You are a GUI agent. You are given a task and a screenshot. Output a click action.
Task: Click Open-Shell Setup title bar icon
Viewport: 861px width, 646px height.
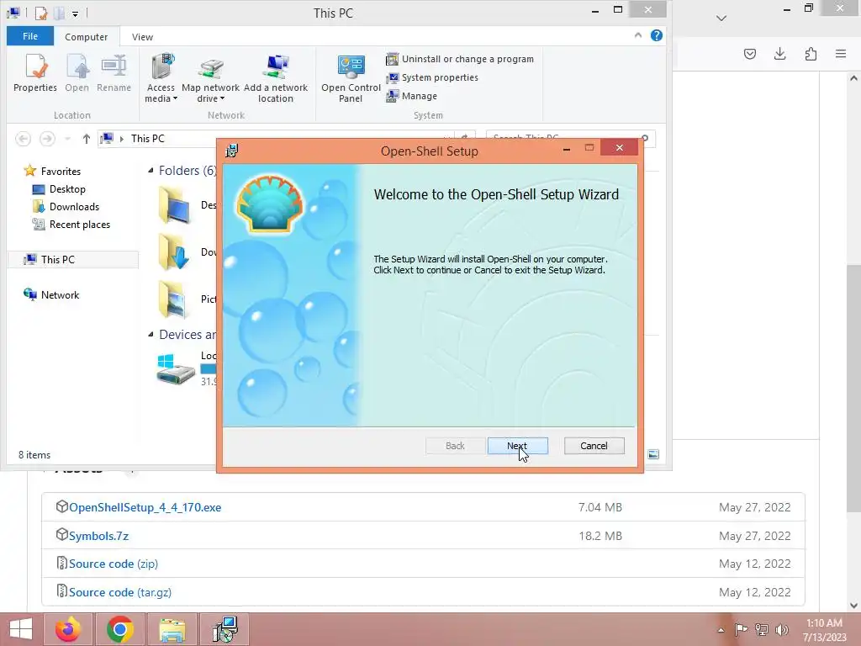point(232,151)
